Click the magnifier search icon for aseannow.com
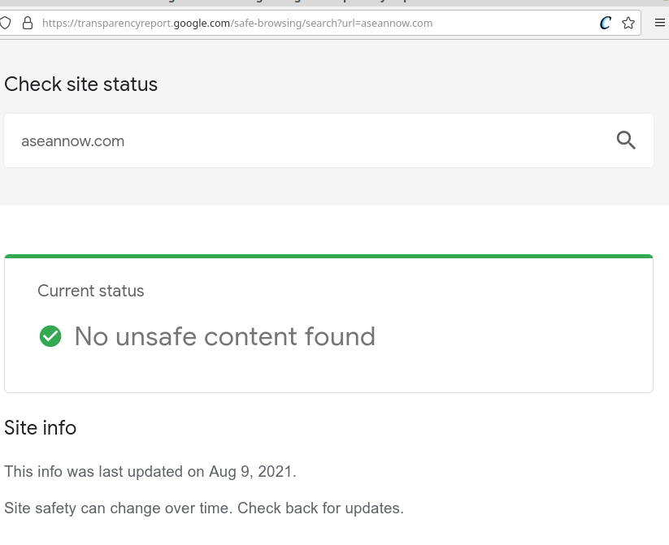 click(x=626, y=141)
